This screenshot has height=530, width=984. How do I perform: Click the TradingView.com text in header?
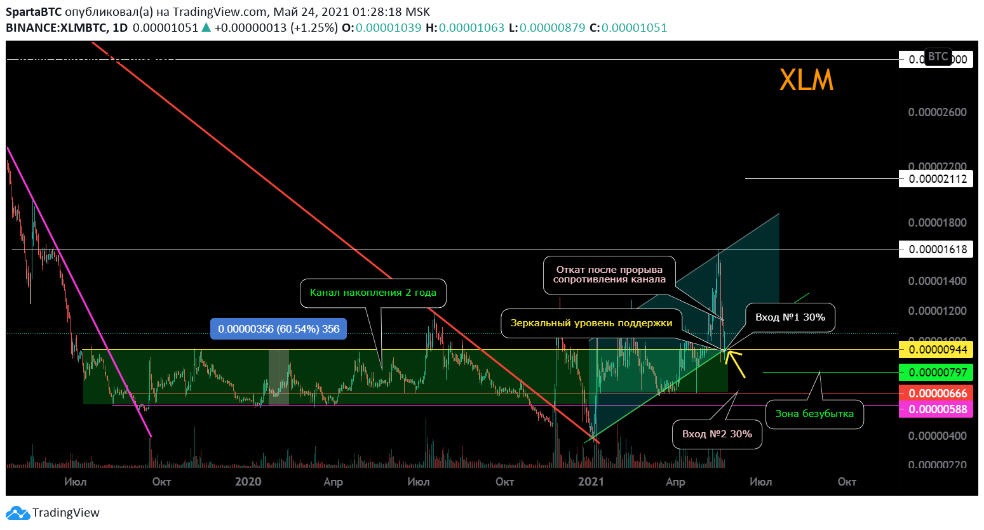[x=220, y=11]
